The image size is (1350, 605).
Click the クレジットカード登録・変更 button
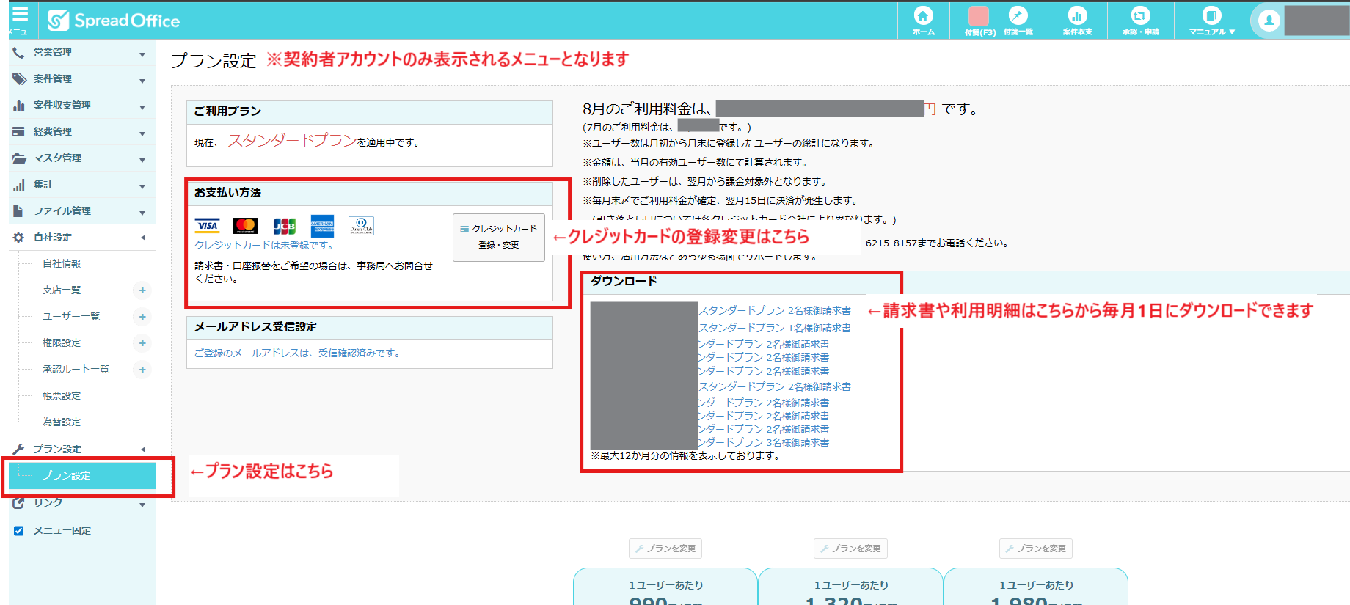tap(499, 237)
